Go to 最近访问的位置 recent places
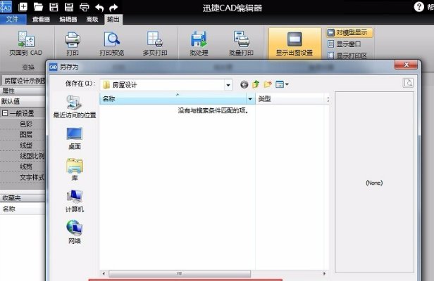434x281 pixels. pos(75,107)
